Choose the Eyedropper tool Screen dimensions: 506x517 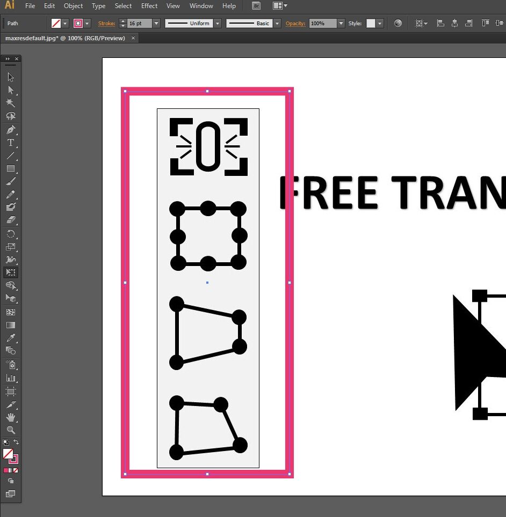[11, 338]
